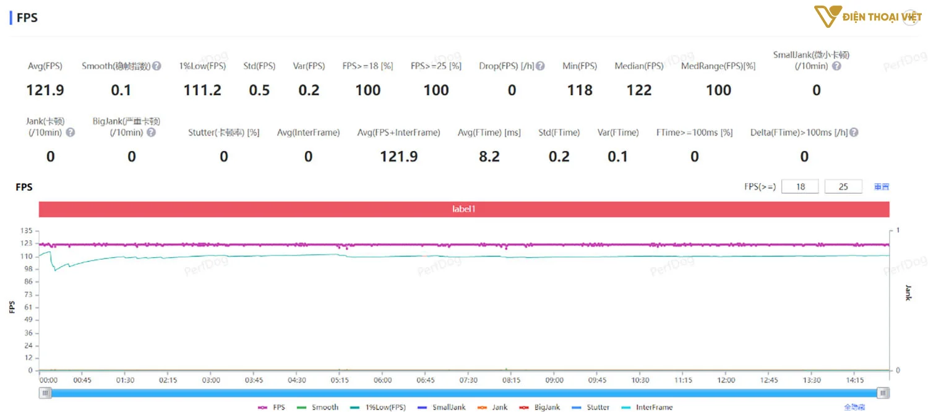Click the blue reset link beside FPS thresholds
Image resolution: width=928 pixels, height=412 pixels.
(881, 187)
